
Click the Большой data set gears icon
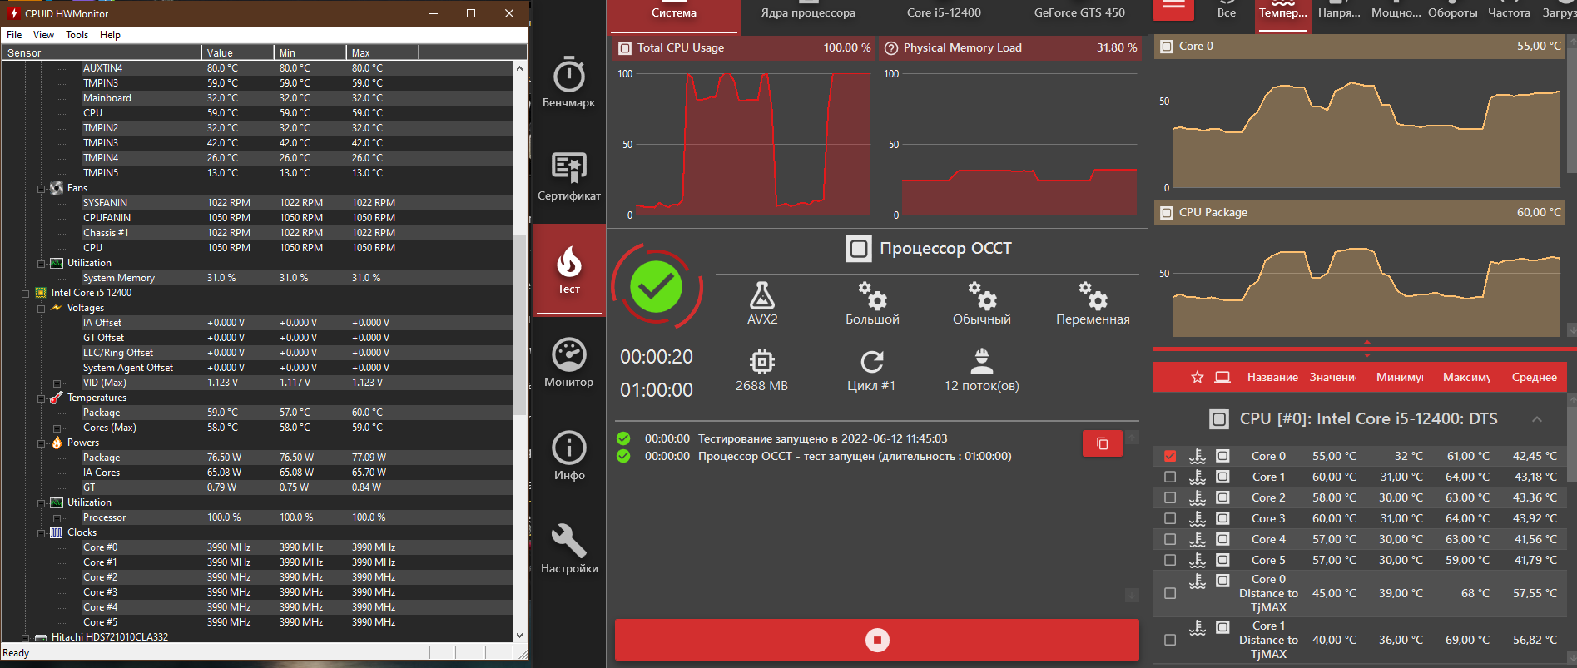(x=873, y=295)
